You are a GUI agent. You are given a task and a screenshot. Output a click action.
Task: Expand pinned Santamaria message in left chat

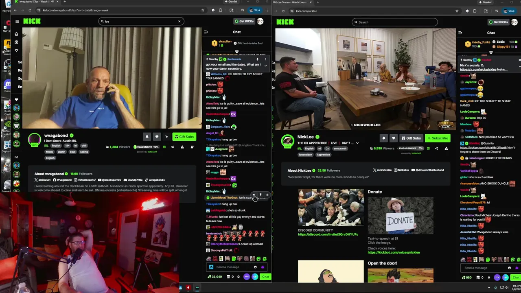pyautogui.click(x=266, y=66)
